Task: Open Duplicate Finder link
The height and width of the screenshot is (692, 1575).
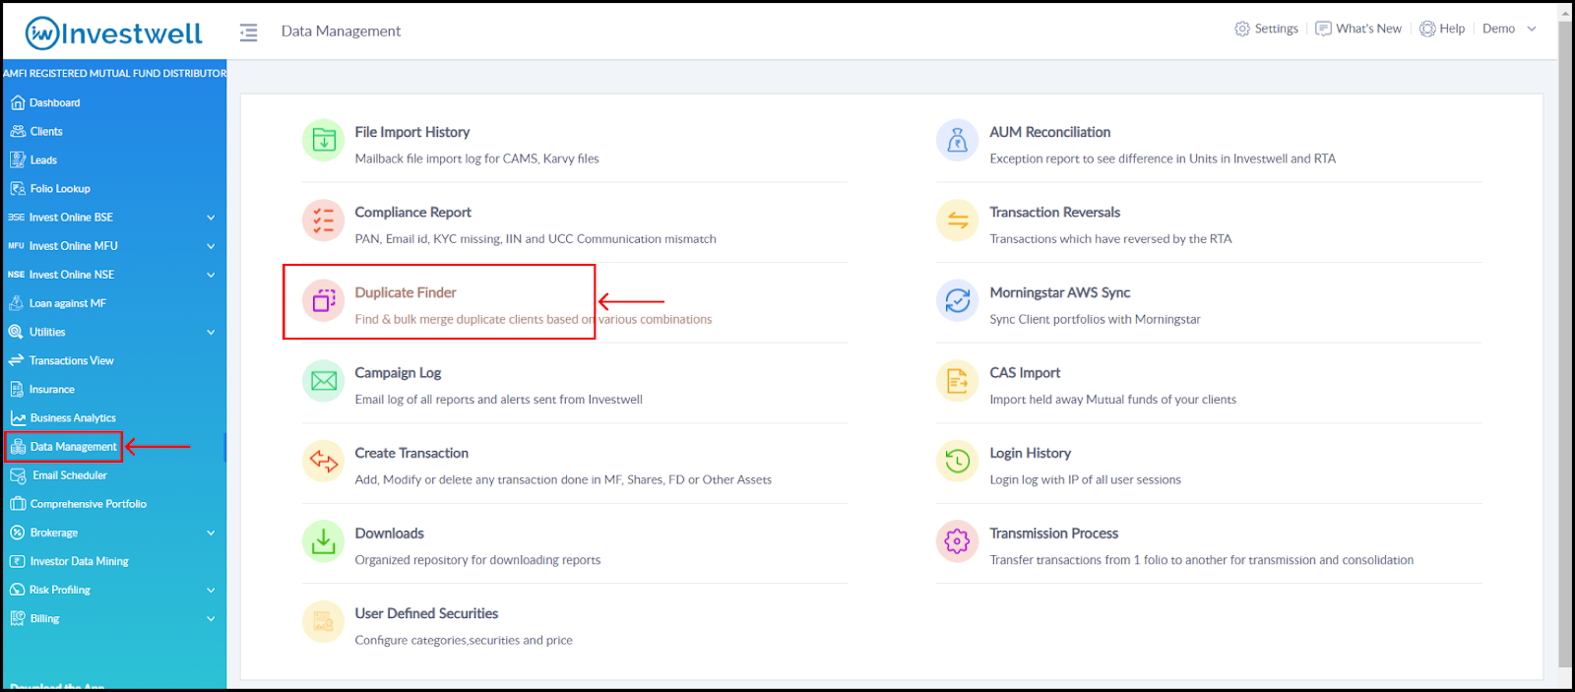Action: [x=406, y=292]
